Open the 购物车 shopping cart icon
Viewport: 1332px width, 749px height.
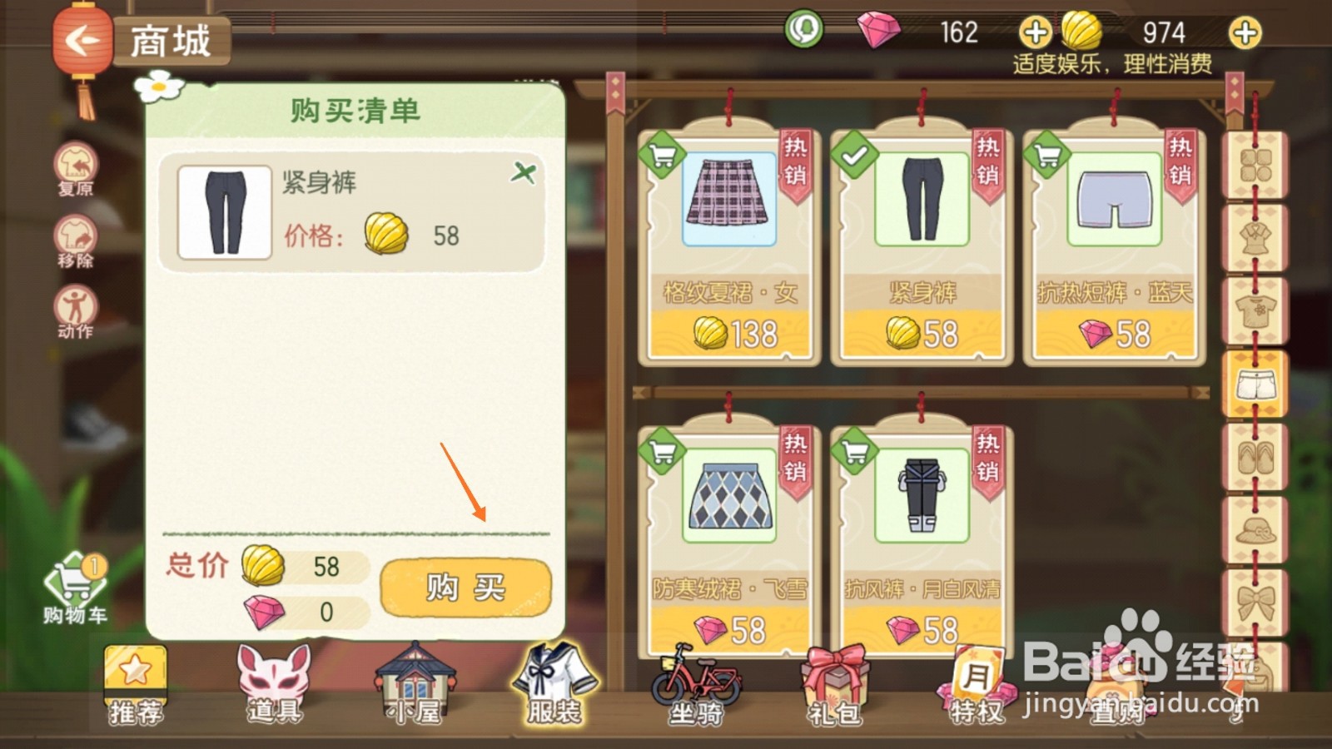76,589
